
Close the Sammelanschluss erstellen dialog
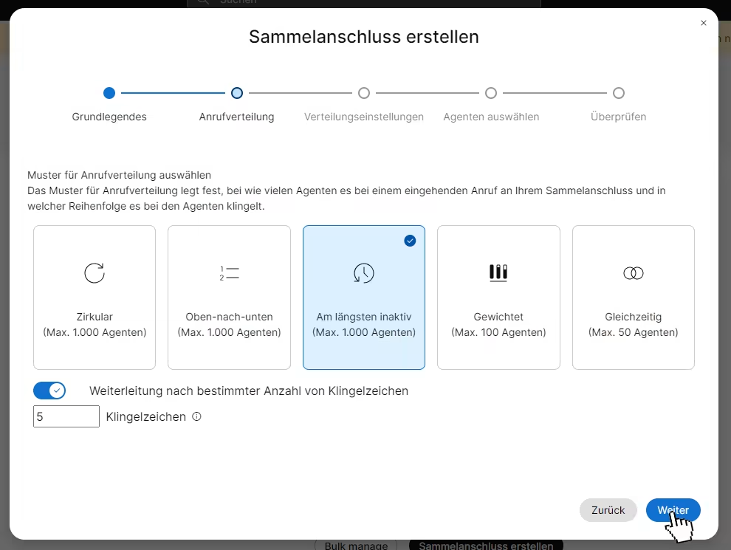point(703,24)
